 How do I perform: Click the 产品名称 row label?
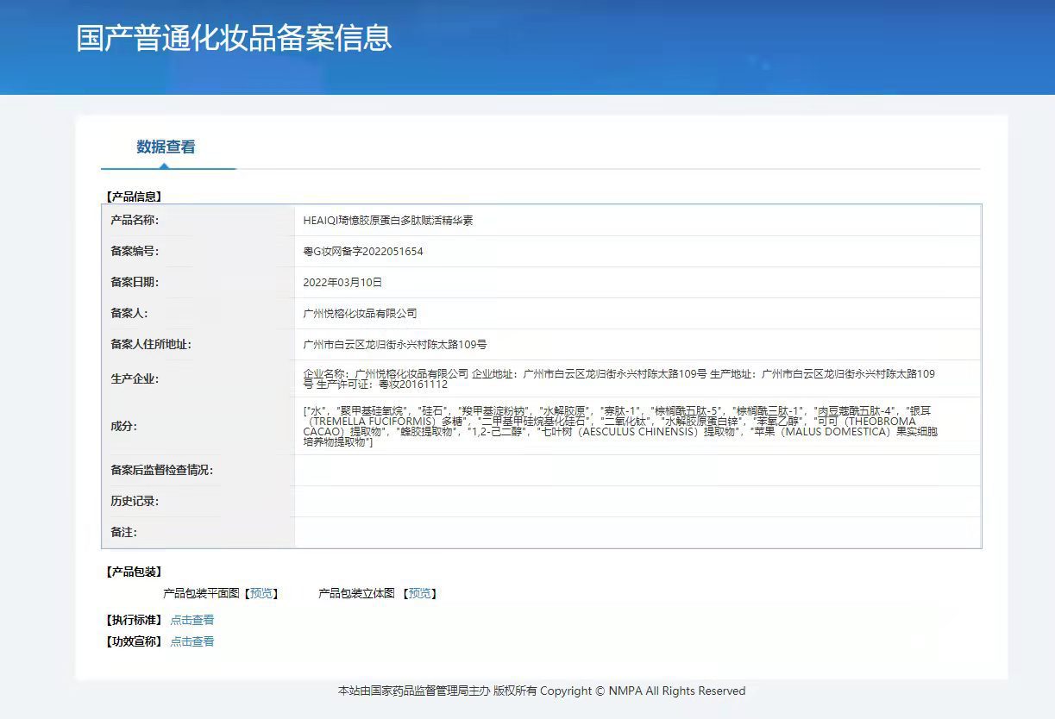pyautogui.click(x=135, y=220)
